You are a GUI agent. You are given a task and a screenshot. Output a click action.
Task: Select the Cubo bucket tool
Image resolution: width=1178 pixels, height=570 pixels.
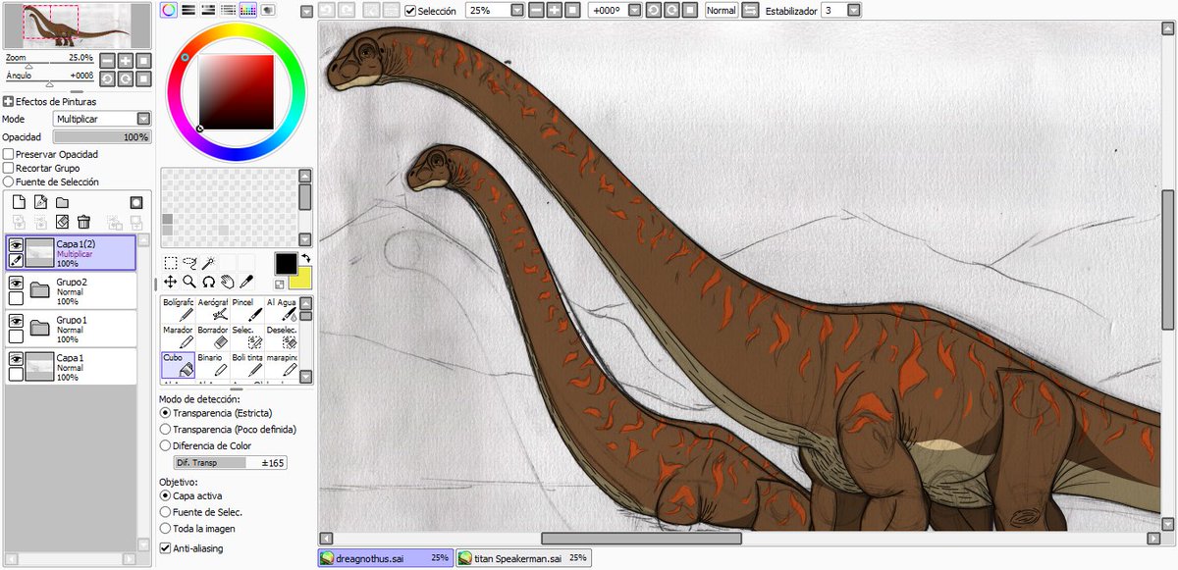pyautogui.click(x=179, y=365)
